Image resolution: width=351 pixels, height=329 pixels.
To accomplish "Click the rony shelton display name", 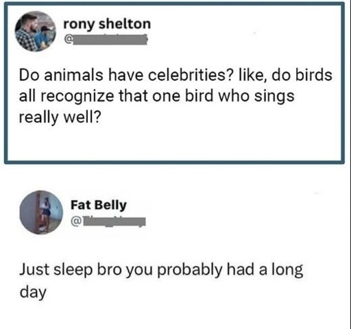I will (107, 24).
